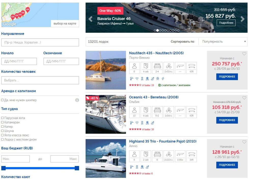Click ПОДРОБНЕЕ button for Nautitech 435
258x180 pixels.
pos(227,77)
